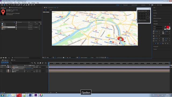Open parent dropdown for icon.png layer
The width and height of the screenshot is (172, 97).
coord(42,67)
